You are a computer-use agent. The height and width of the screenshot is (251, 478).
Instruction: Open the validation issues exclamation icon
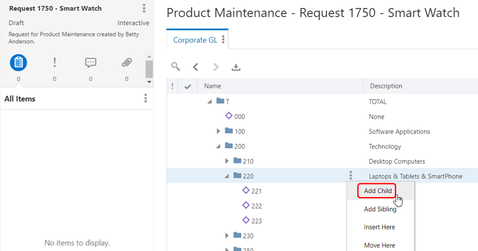click(x=55, y=62)
